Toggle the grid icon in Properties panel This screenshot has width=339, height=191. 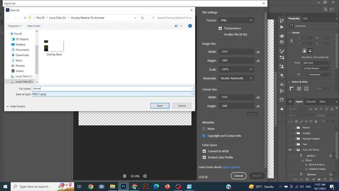point(299,89)
